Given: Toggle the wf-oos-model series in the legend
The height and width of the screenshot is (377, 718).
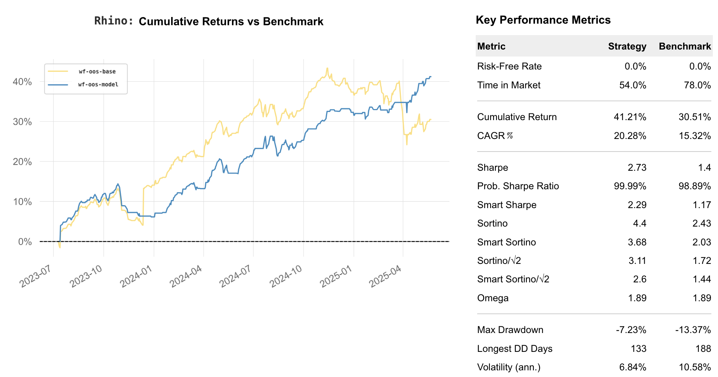Looking at the screenshot, I should pyautogui.click(x=98, y=85).
